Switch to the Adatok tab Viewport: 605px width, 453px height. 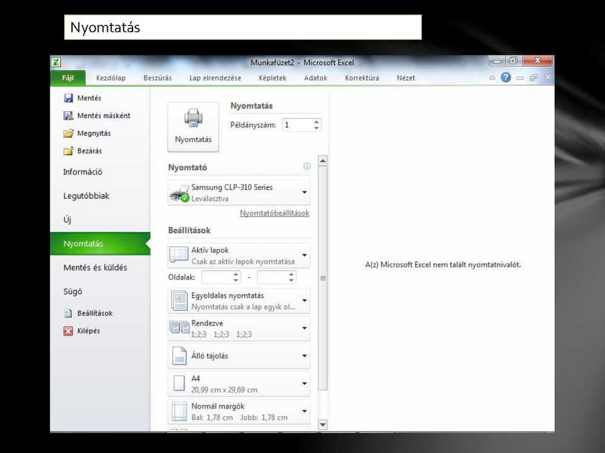coord(316,78)
